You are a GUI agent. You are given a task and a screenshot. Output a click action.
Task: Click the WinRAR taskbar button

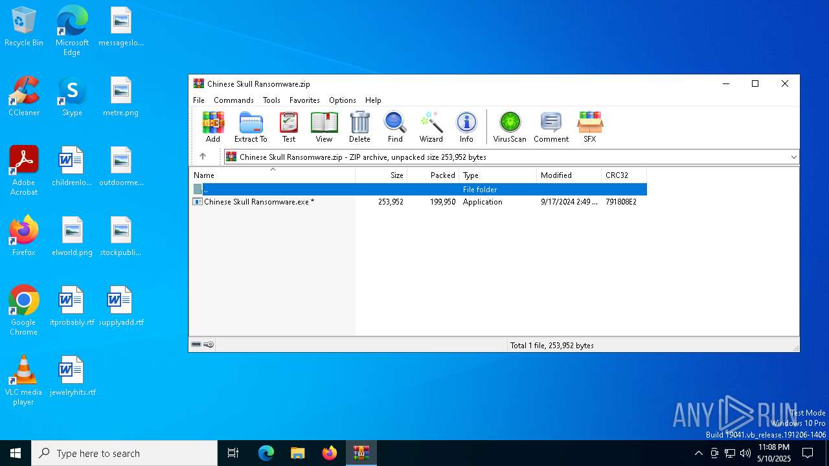361,453
